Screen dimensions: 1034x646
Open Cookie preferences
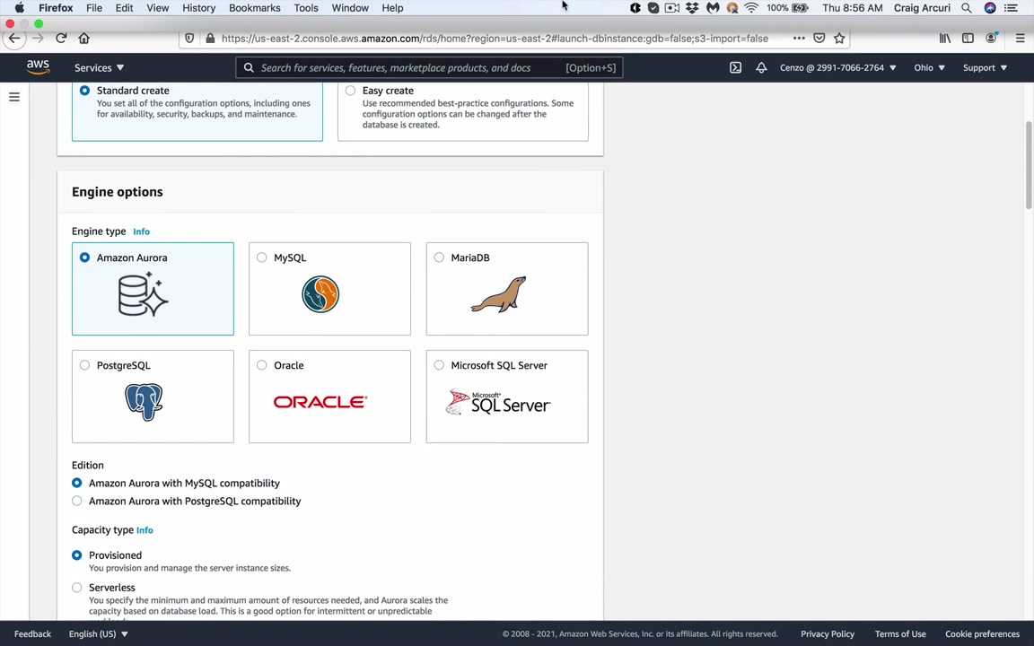click(982, 633)
